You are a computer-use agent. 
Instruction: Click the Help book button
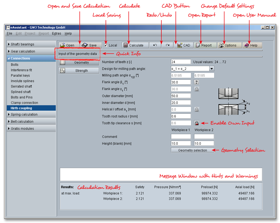(x=252, y=45)
